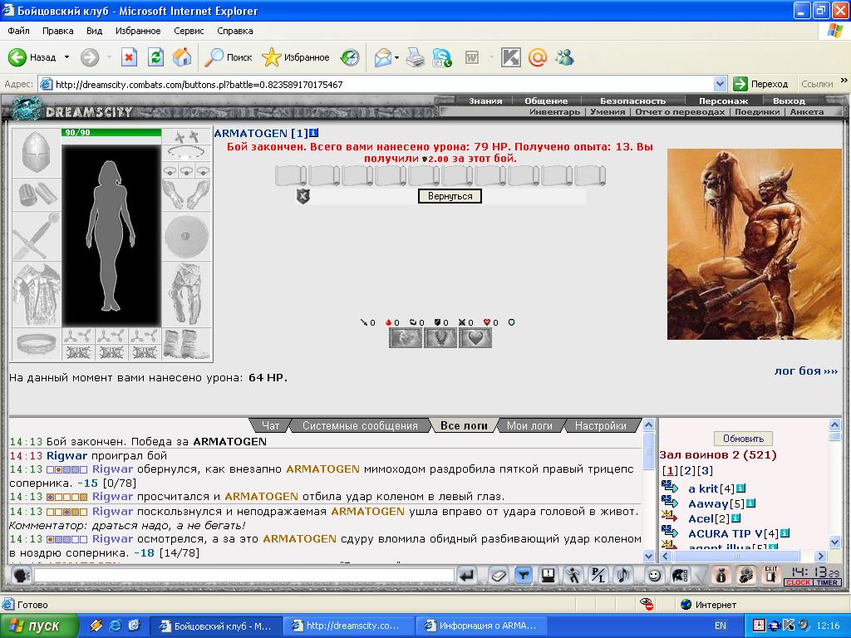
Task: Click the Вернуться button
Action: 450,196
